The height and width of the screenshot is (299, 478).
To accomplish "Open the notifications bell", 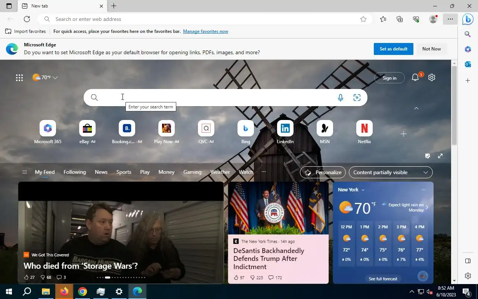I will tap(415, 77).
